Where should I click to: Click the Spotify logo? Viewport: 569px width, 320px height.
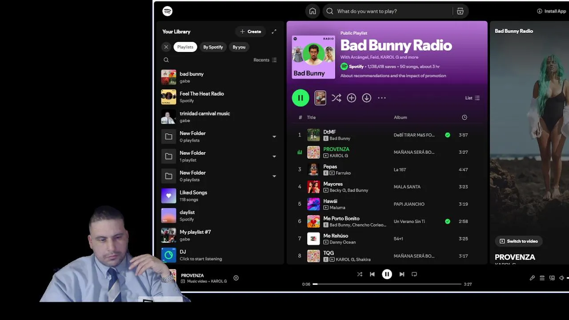point(167,11)
